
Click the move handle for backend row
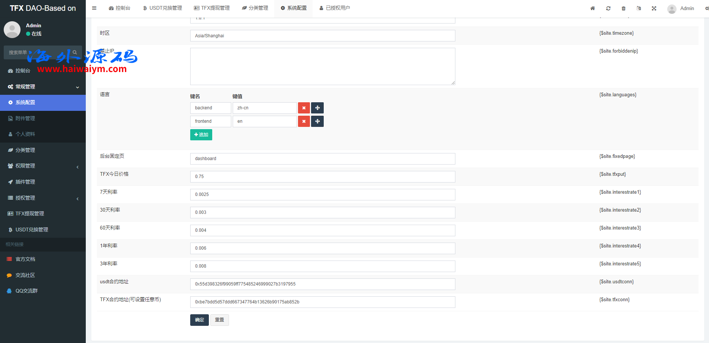coord(317,108)
